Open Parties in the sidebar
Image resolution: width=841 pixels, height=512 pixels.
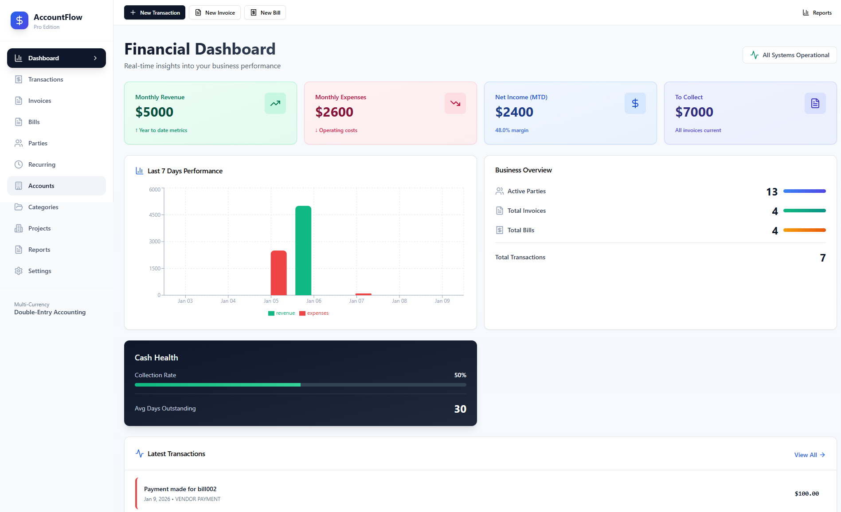[x=56, y=143]
